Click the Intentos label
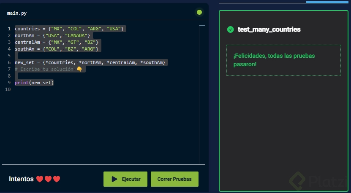Image resolution: width=351 pixels, height=193 pixels. point(21,179)
